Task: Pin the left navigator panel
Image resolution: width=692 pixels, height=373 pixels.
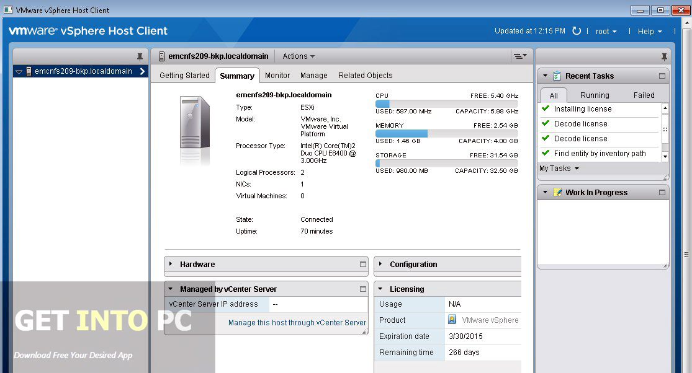Action: [x=140, y=56]
